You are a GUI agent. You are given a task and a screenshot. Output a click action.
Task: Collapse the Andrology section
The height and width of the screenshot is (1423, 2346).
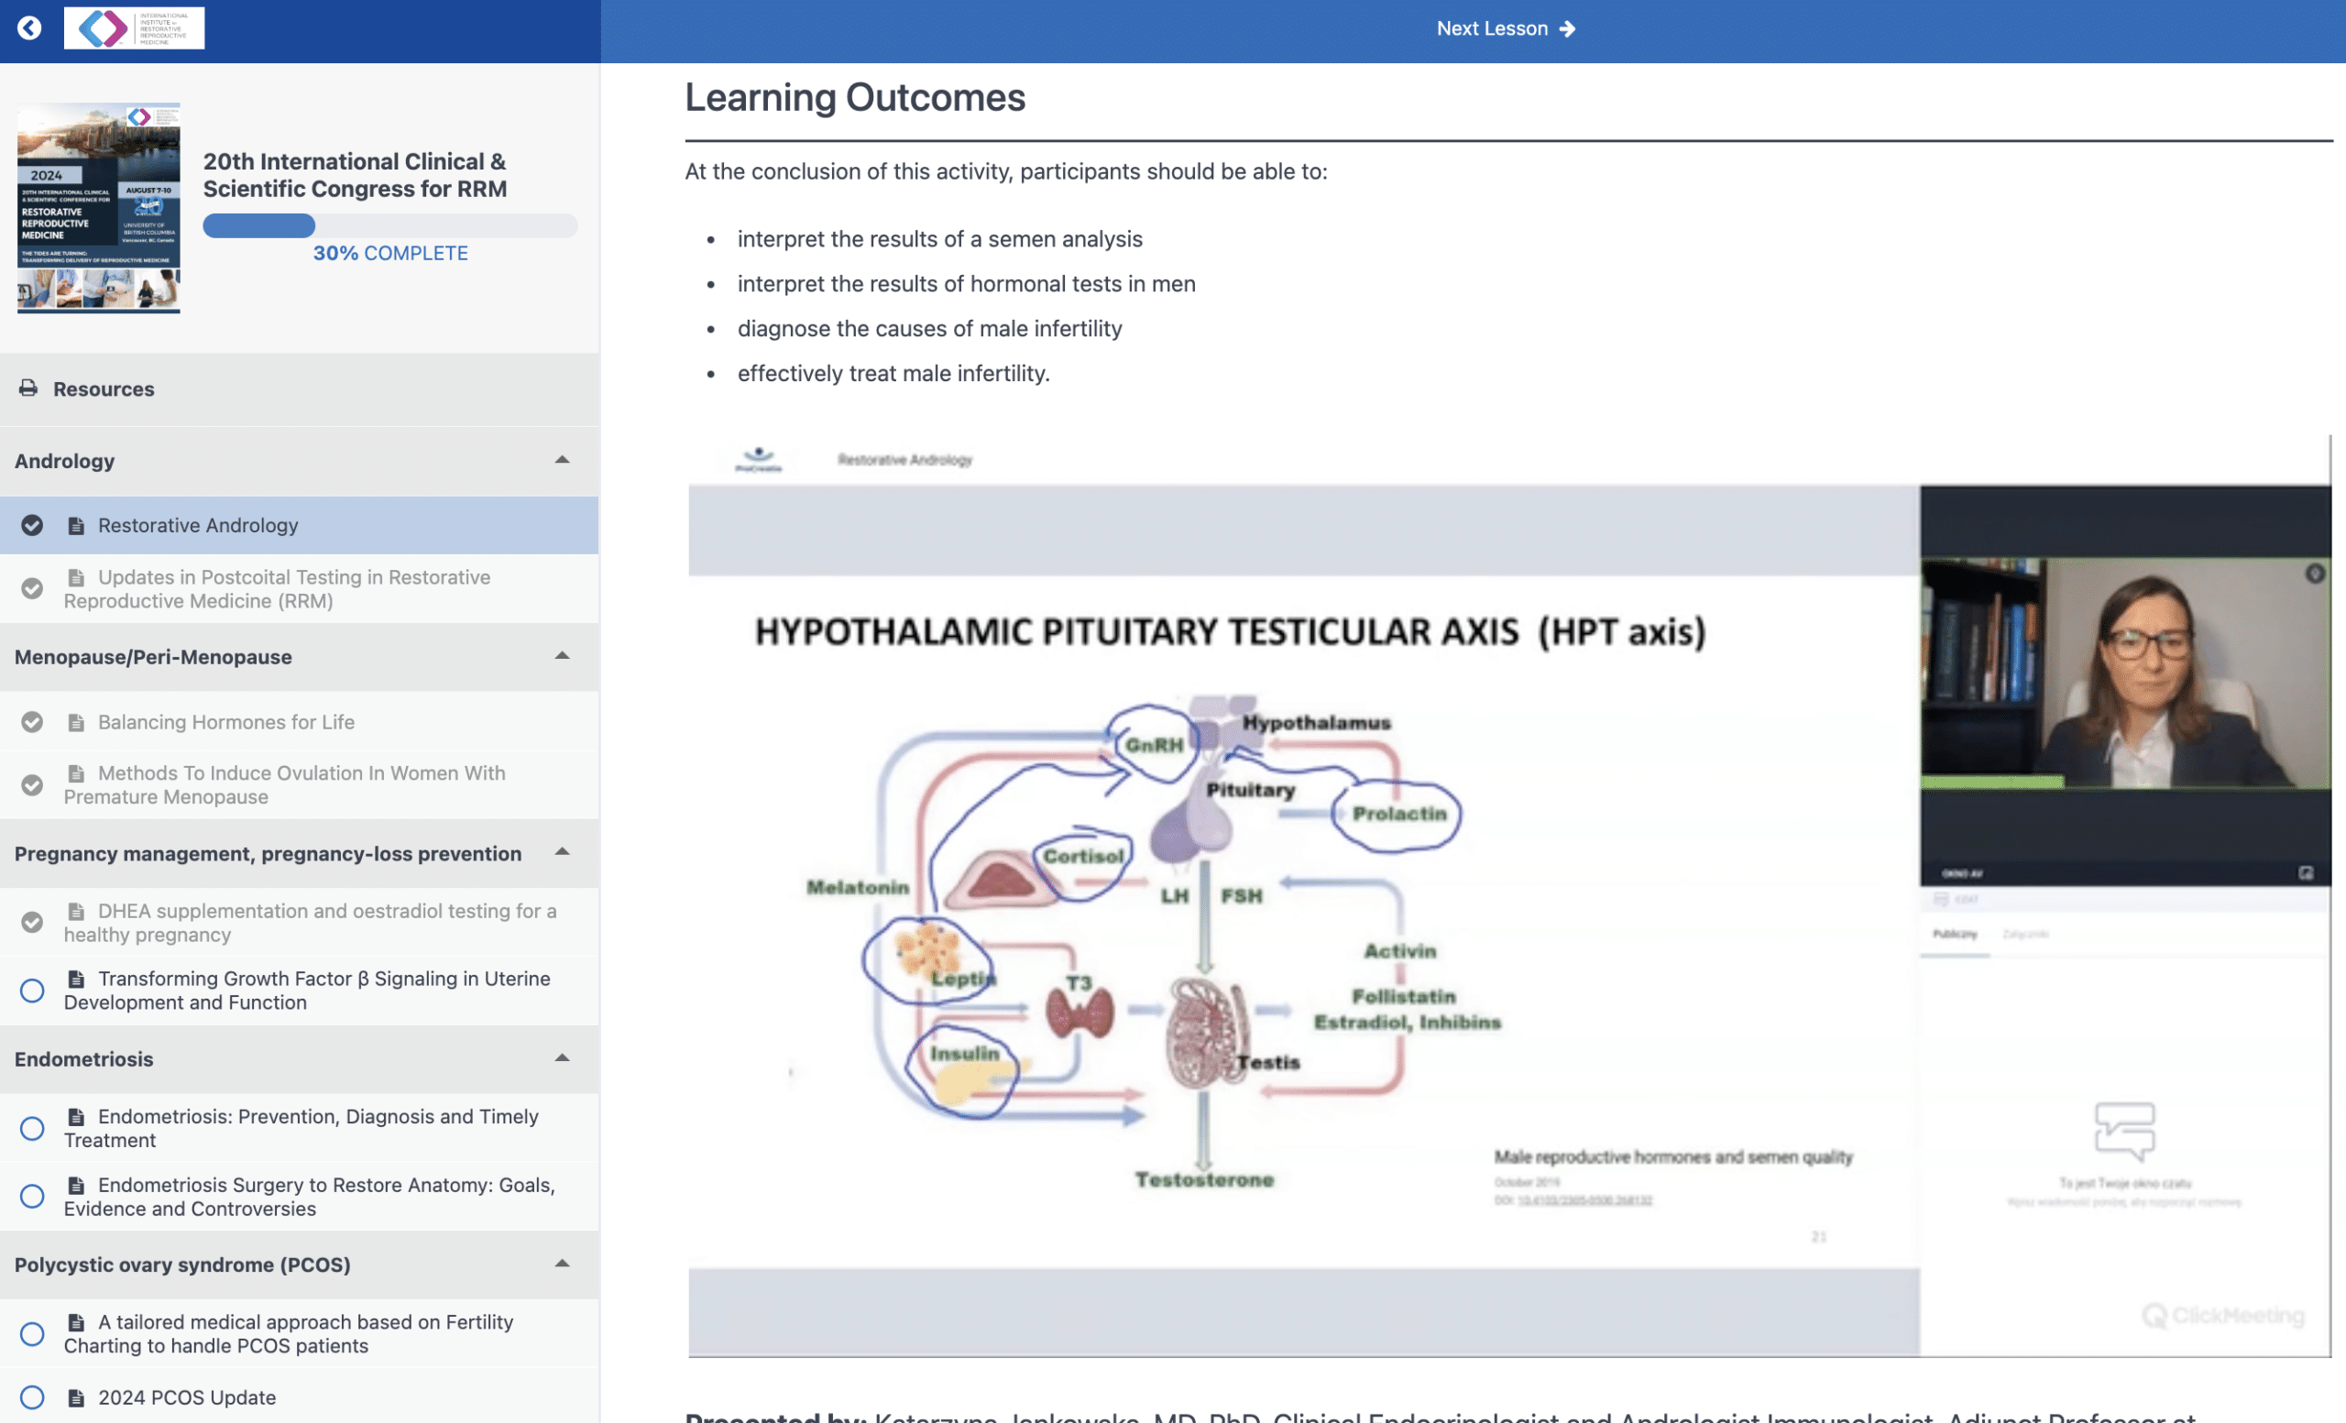pos(562,461)
